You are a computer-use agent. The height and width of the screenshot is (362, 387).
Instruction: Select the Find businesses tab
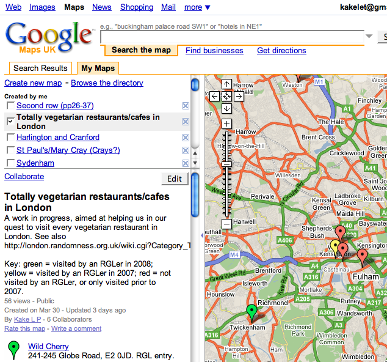pos(214,51)
